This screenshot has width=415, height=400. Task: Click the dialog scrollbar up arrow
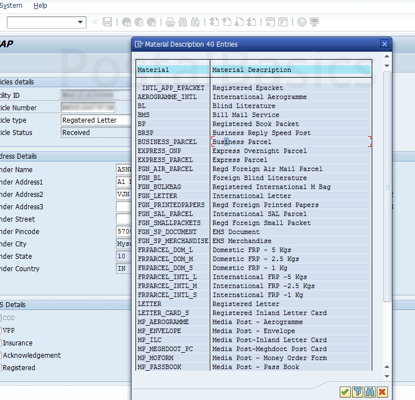coord(387,57)
